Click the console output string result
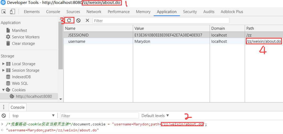Screen dimensions: 283x134 [52, 130]
